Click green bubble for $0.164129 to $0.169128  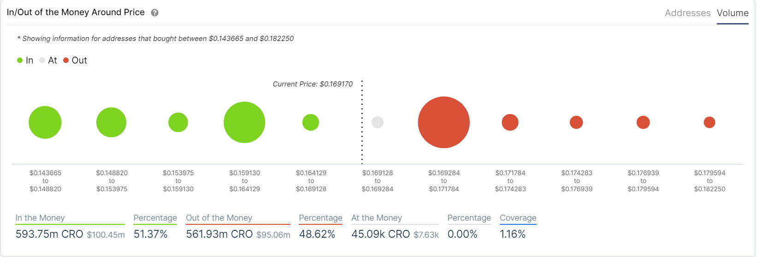[311, 122]
